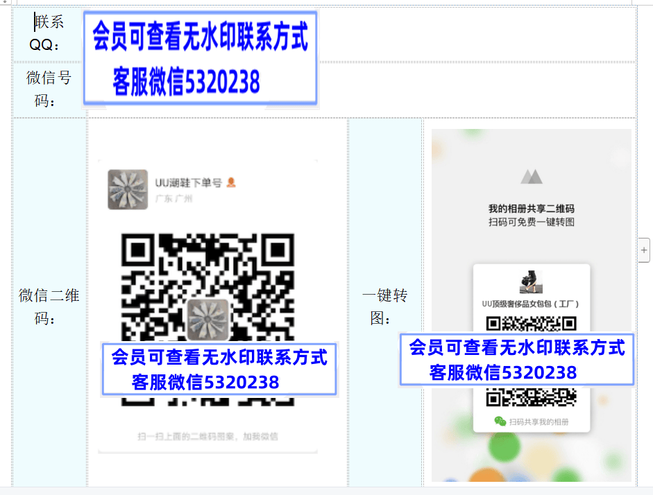Click the 广东 广州 location text
This screenshot has width=653, height=495.
tap(174, 198)
